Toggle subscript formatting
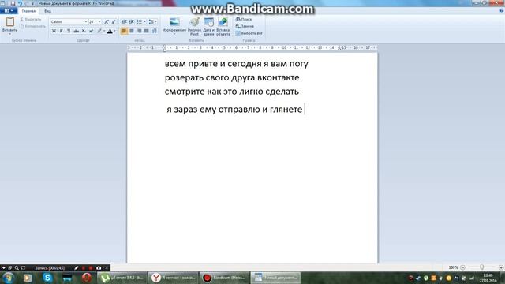This screenshot has width=505, height=284. pos(84,31)
